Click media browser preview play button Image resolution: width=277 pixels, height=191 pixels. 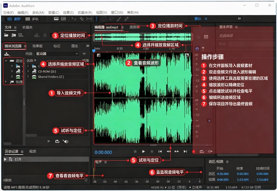pyautogui.click(x=49, y=141)
